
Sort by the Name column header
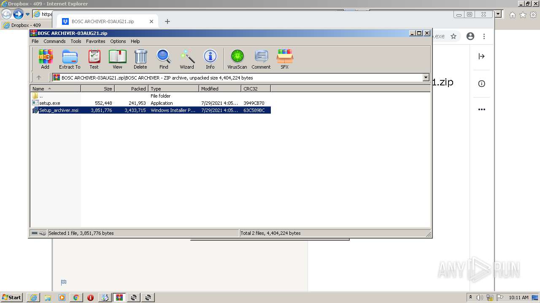pyautogui.click(x=55, y=88)
